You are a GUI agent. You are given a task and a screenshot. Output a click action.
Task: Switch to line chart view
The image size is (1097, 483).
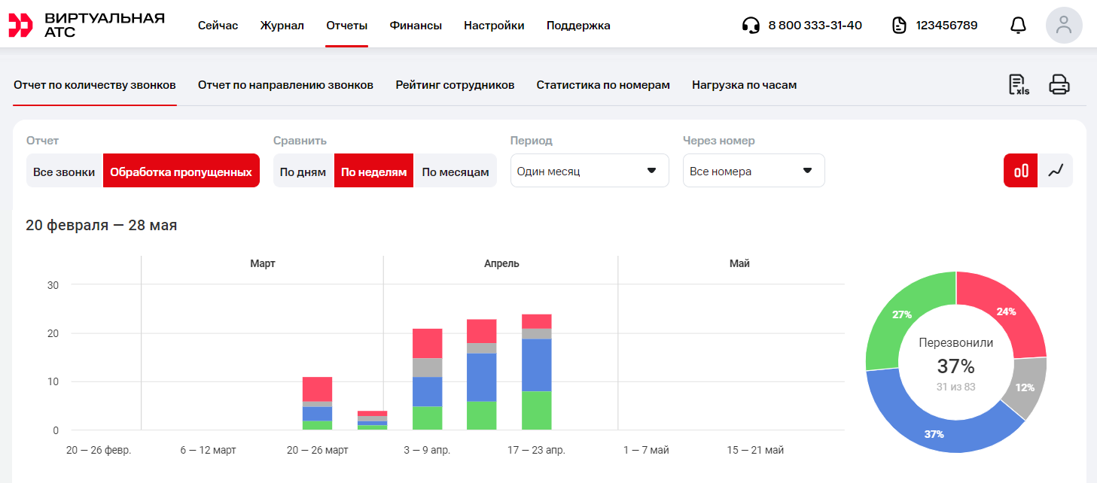pos(1056,171)
